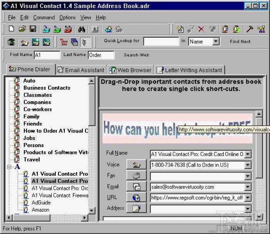The height and width of the screenshot is (234, 270).
Task: Open the Help menu
Action: [101, 18]
